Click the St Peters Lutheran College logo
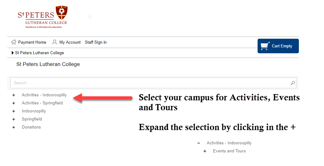Screen dimensions: 324x166 click(x=43, y=17)
